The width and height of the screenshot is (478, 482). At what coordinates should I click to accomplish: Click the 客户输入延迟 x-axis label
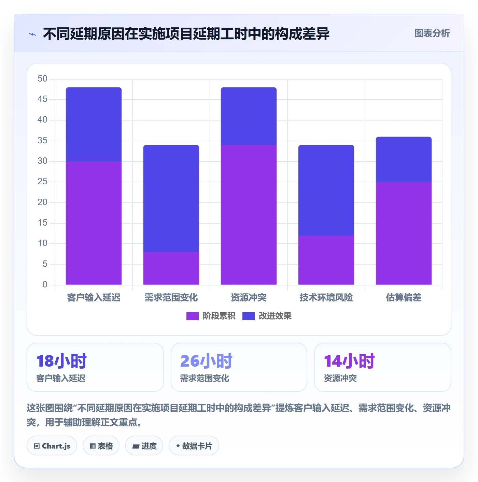tap(94, 298)
